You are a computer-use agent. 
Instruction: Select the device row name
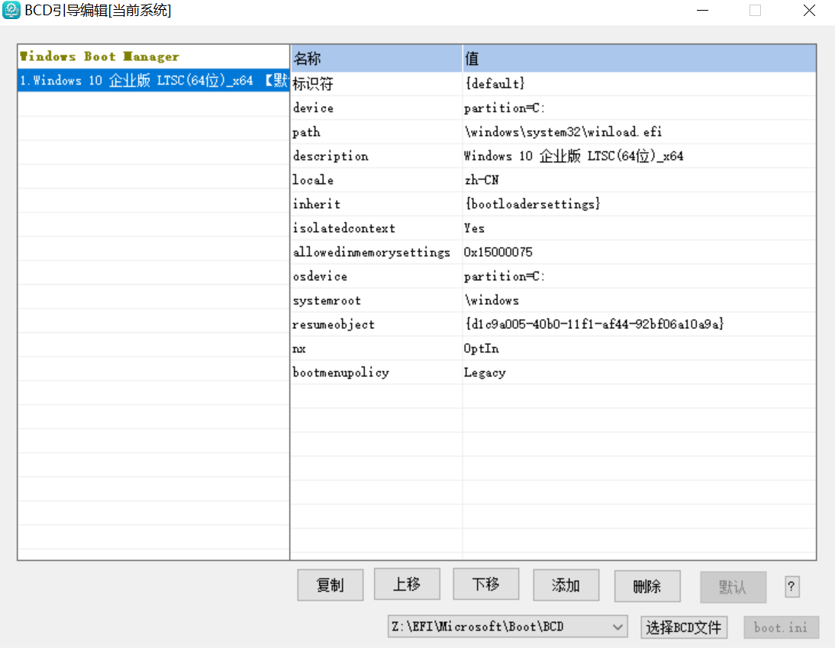tap(313, 108)
